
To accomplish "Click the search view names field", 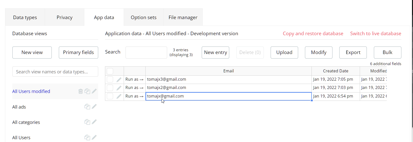I will tap(55, 72).
